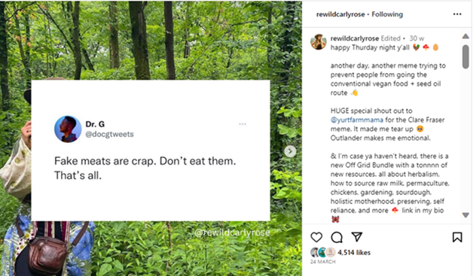
Task: Click the caption scrollbar thumb
Action: 465,57
